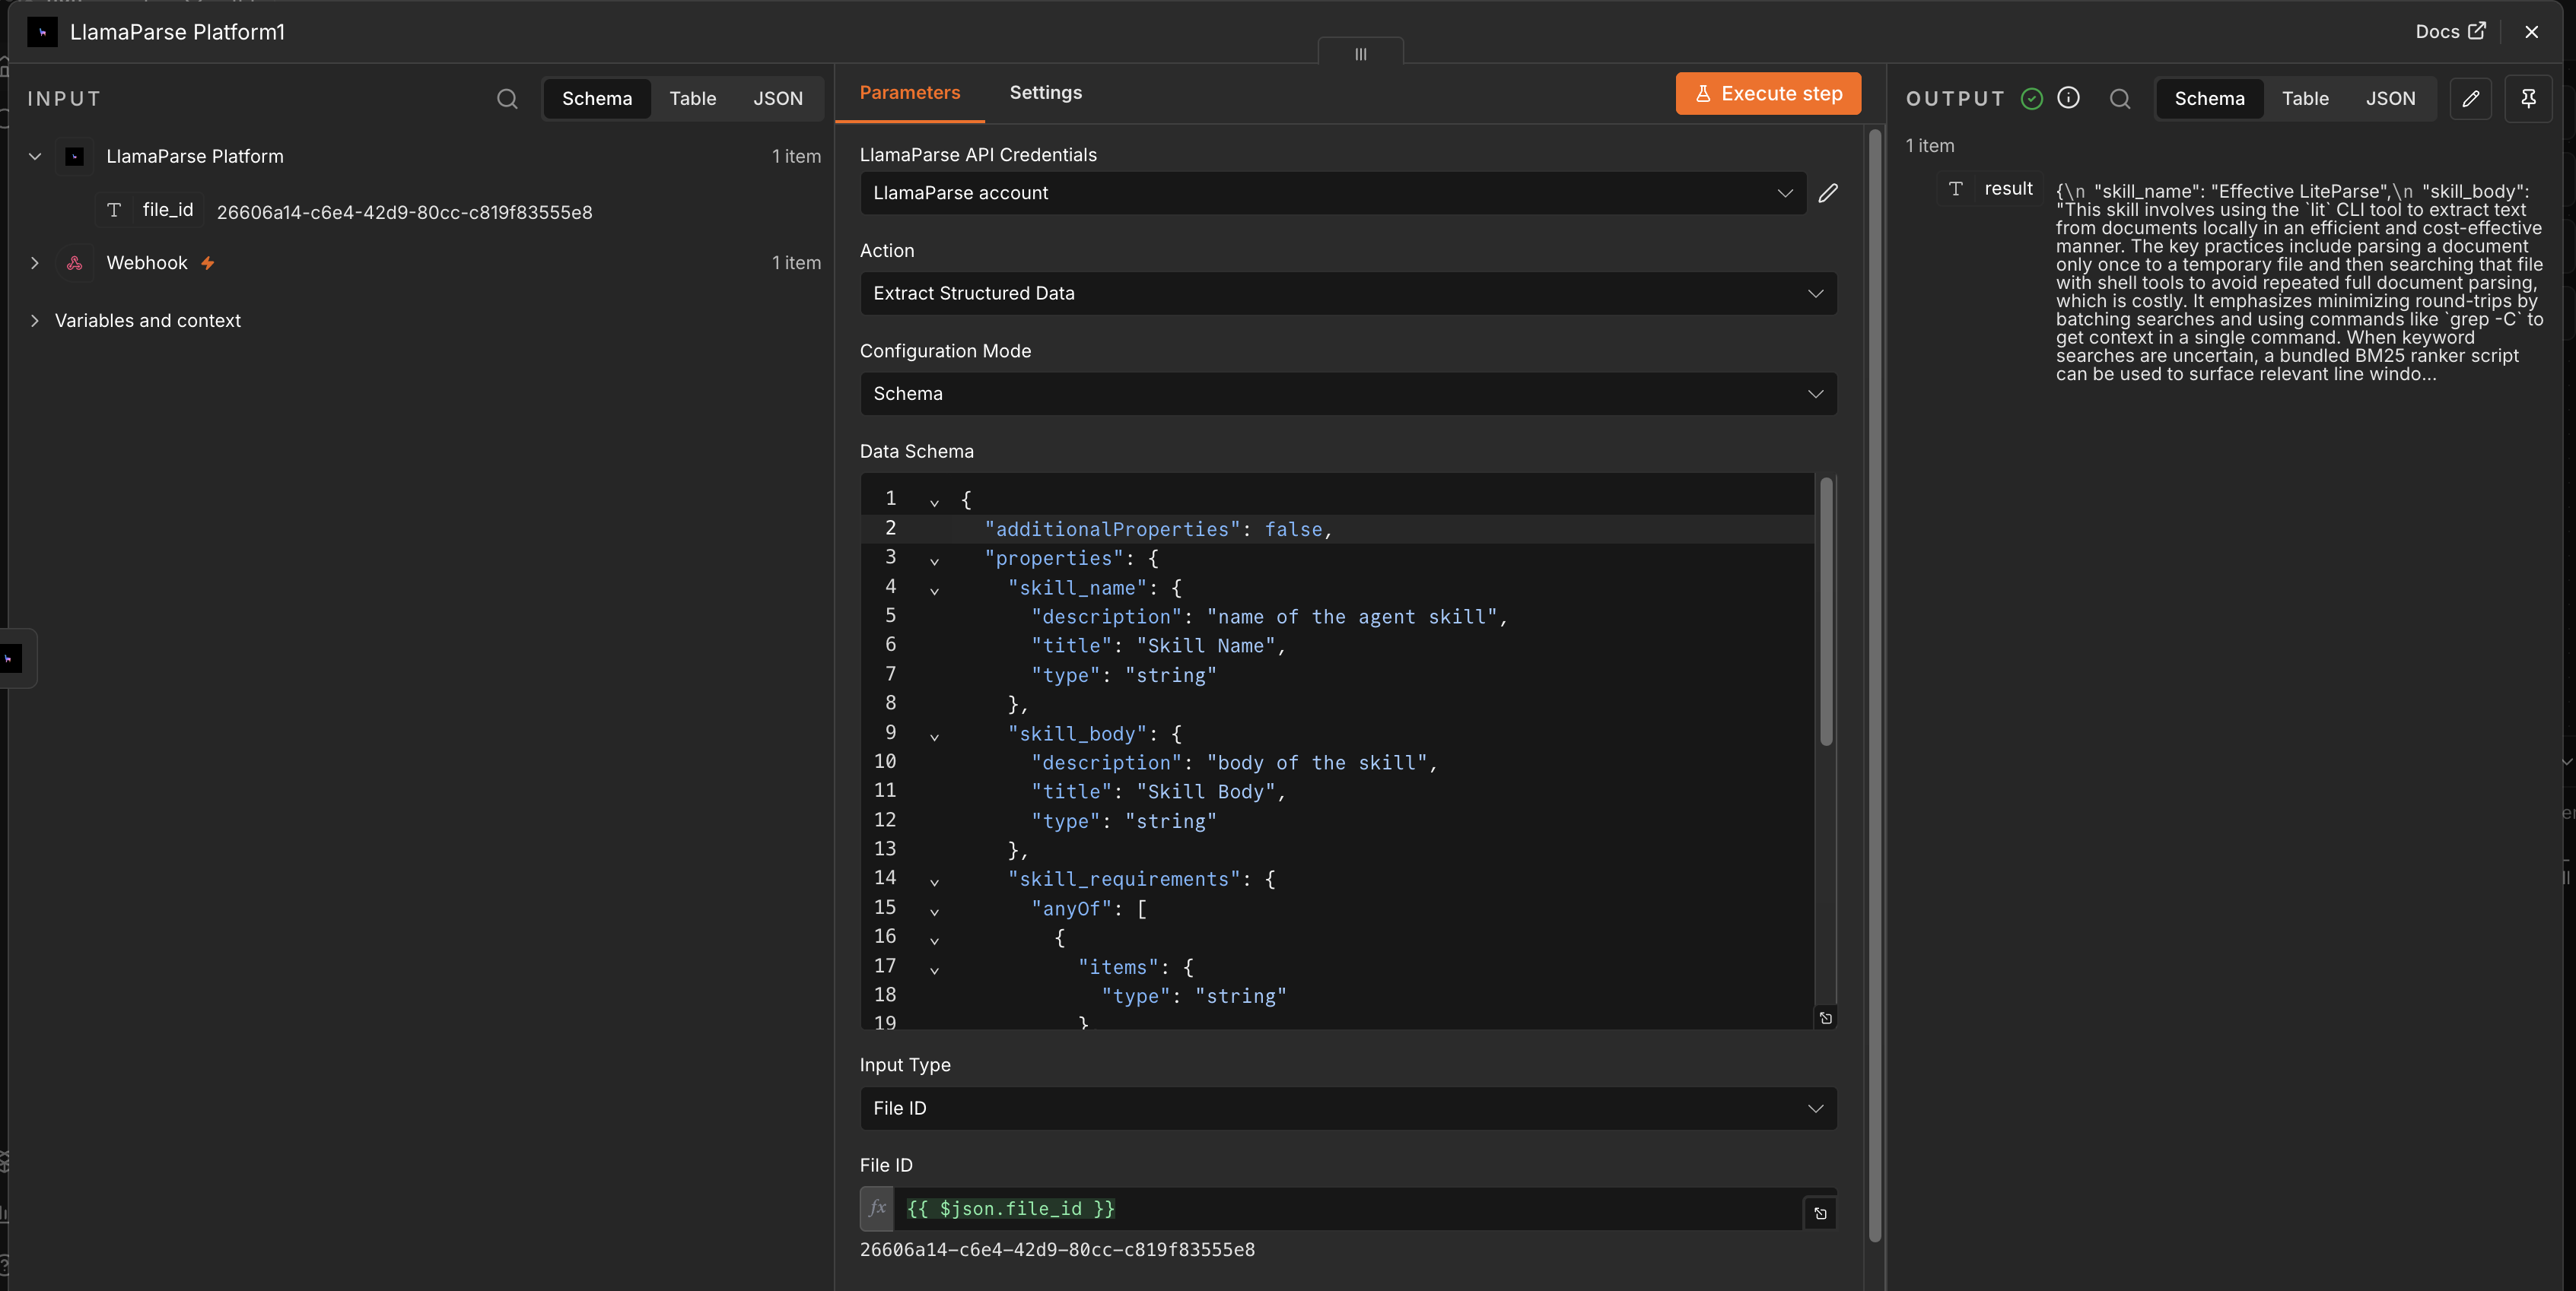This screenshot has width=2576, height=1291.
Task: Expand Variables and context
Action: tap(35, 320)
